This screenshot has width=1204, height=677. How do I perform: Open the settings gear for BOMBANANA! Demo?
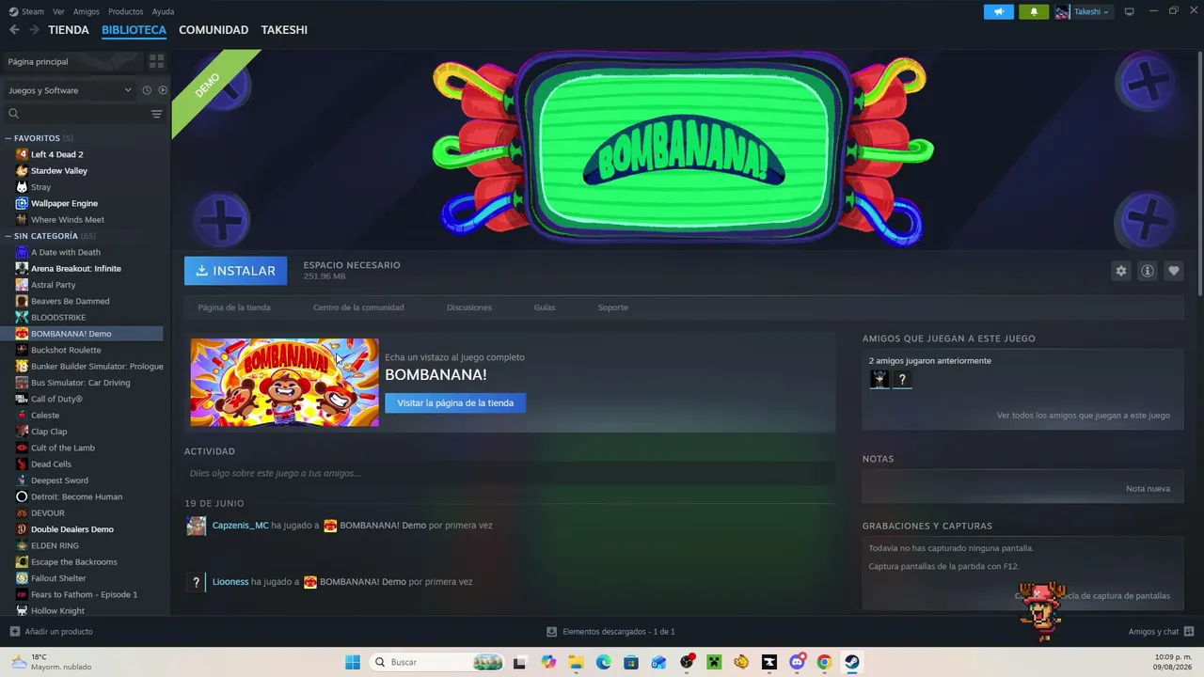(1120, 271)
